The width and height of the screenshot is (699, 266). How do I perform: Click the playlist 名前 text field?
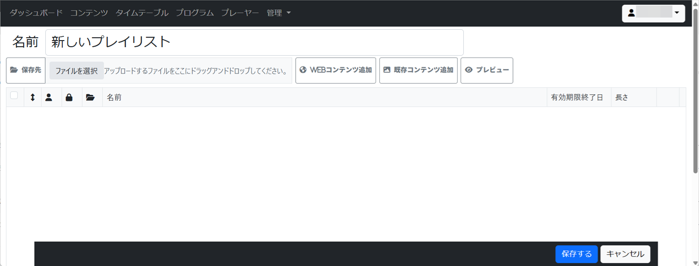pos(254,42)
